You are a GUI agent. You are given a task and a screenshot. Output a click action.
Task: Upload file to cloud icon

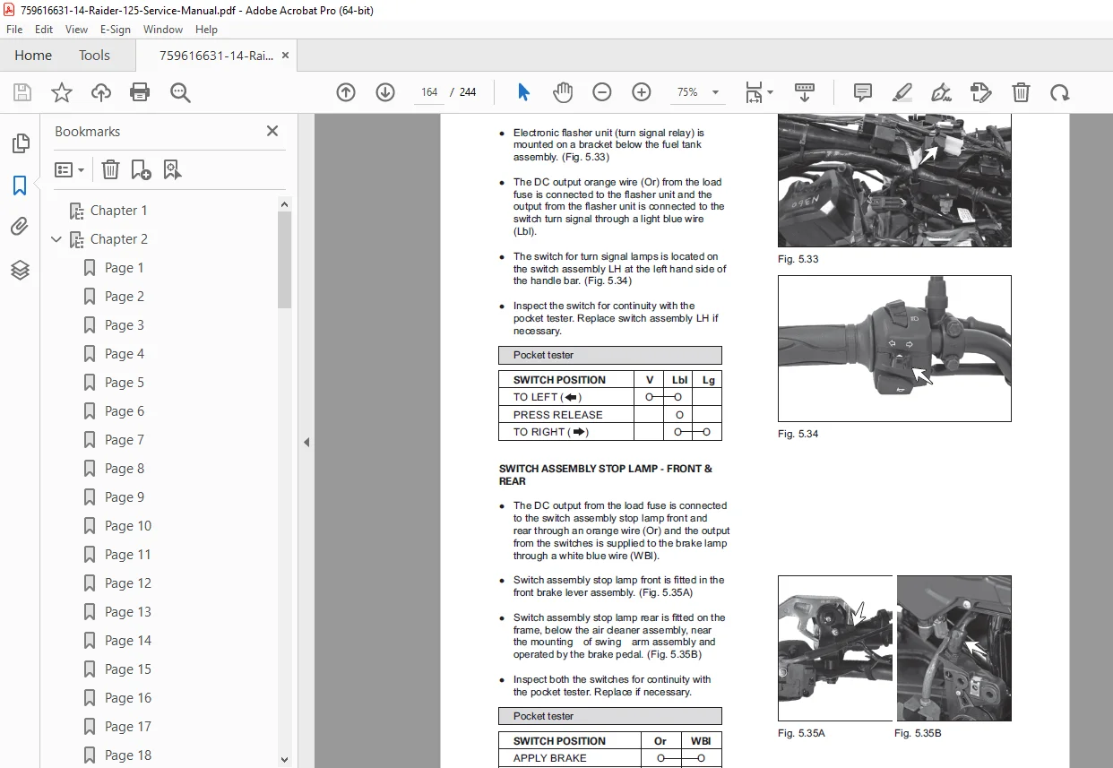[101, 92]
